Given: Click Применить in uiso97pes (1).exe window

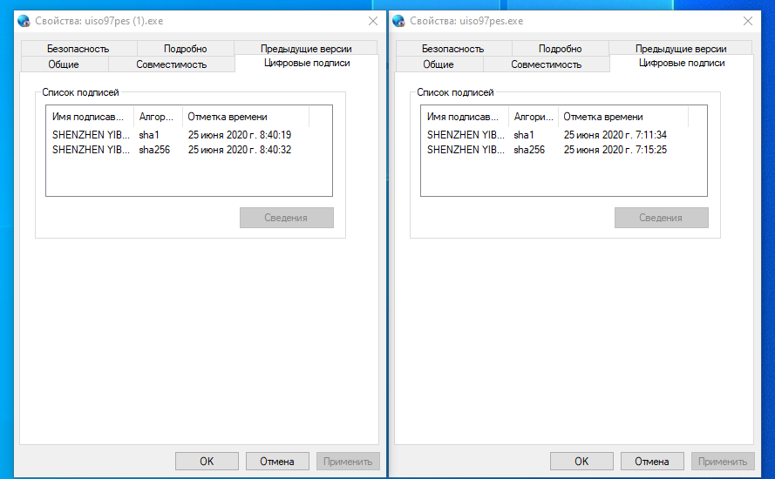Looking at the screenshot, I should [x=348, y=462].
